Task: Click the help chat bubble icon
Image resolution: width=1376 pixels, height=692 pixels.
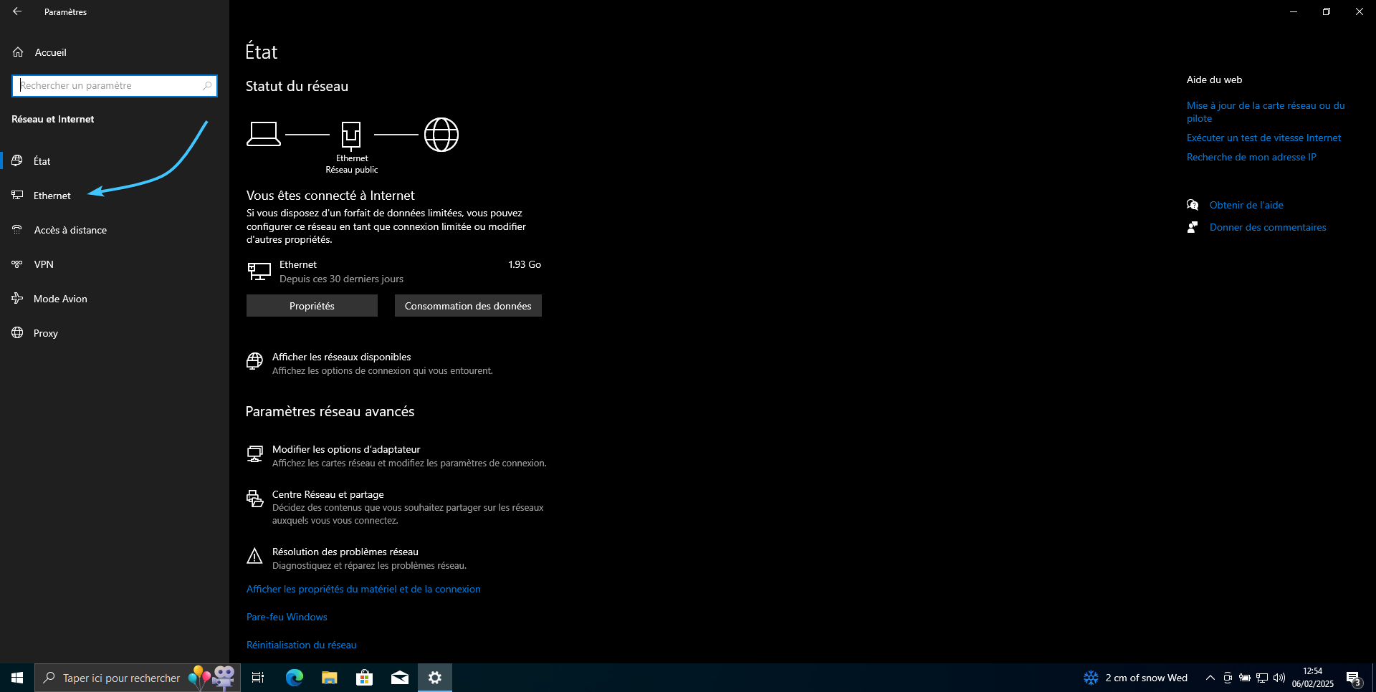Action: pyautogui.click(x=1193, y=205)
